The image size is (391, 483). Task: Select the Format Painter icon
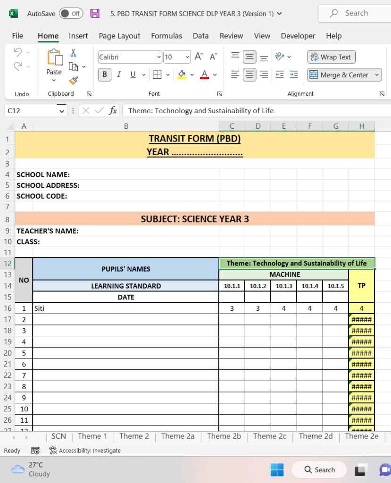click(74, 81)
